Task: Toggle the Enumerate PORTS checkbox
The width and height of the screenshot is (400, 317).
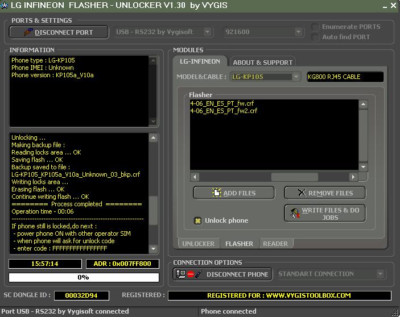Action: click(315, 27)
